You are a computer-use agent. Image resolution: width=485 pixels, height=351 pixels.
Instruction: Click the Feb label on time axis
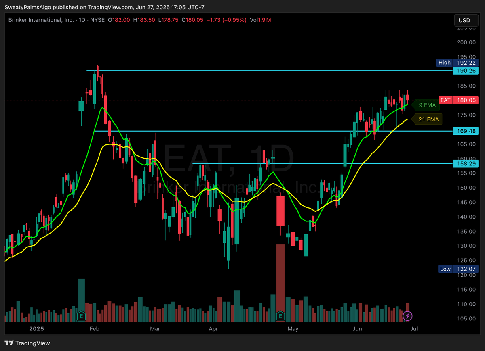[x=94, y=329]
